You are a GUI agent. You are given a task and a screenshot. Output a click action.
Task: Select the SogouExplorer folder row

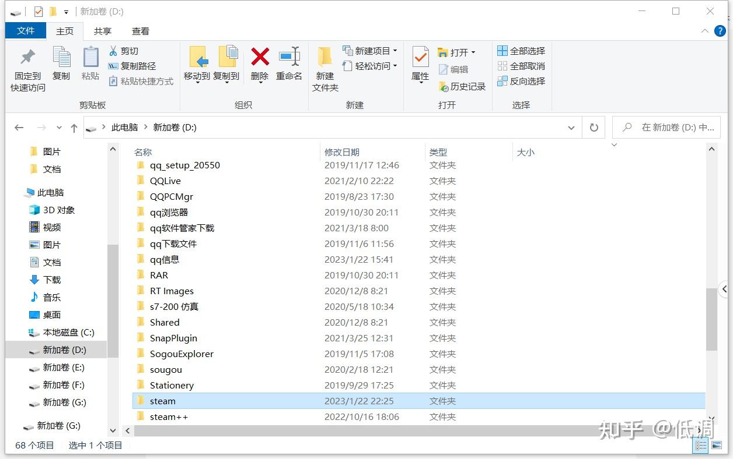419,354
